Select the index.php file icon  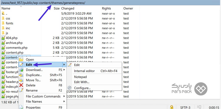point(3,87)
